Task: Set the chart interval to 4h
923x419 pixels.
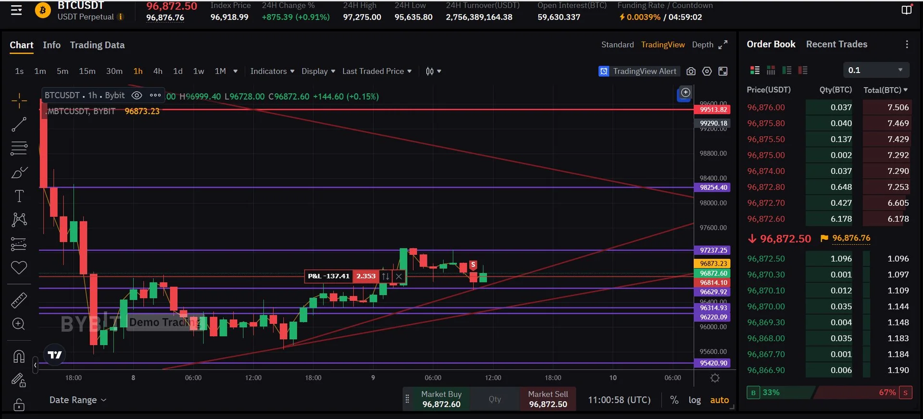Action: click(x=158, y=71)
